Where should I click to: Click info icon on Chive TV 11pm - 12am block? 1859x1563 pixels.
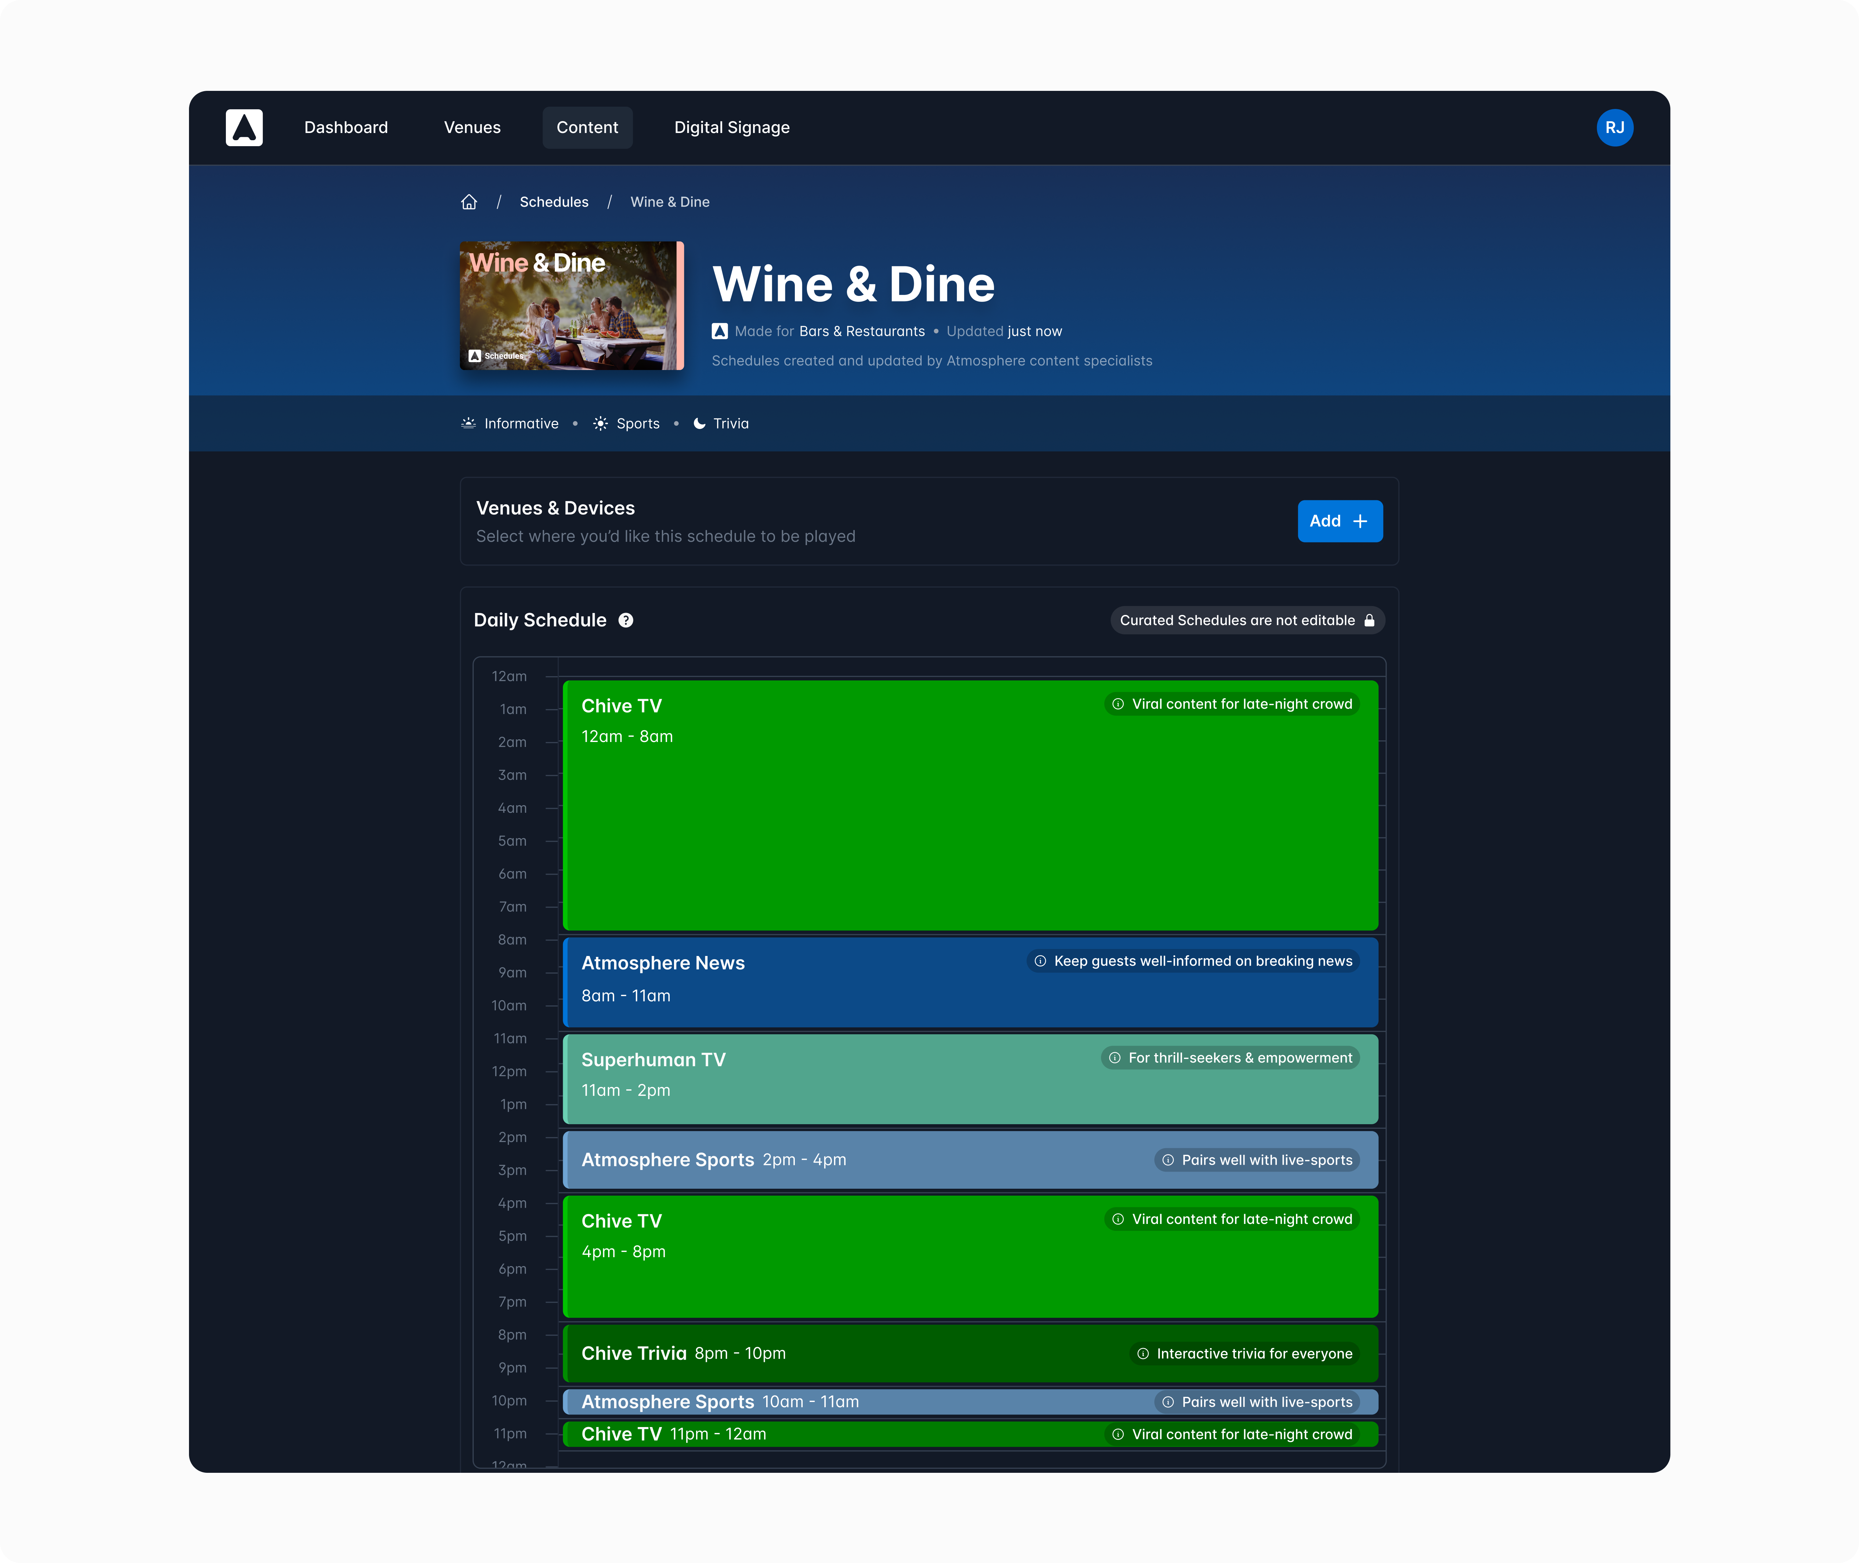click(1118, 1435)
